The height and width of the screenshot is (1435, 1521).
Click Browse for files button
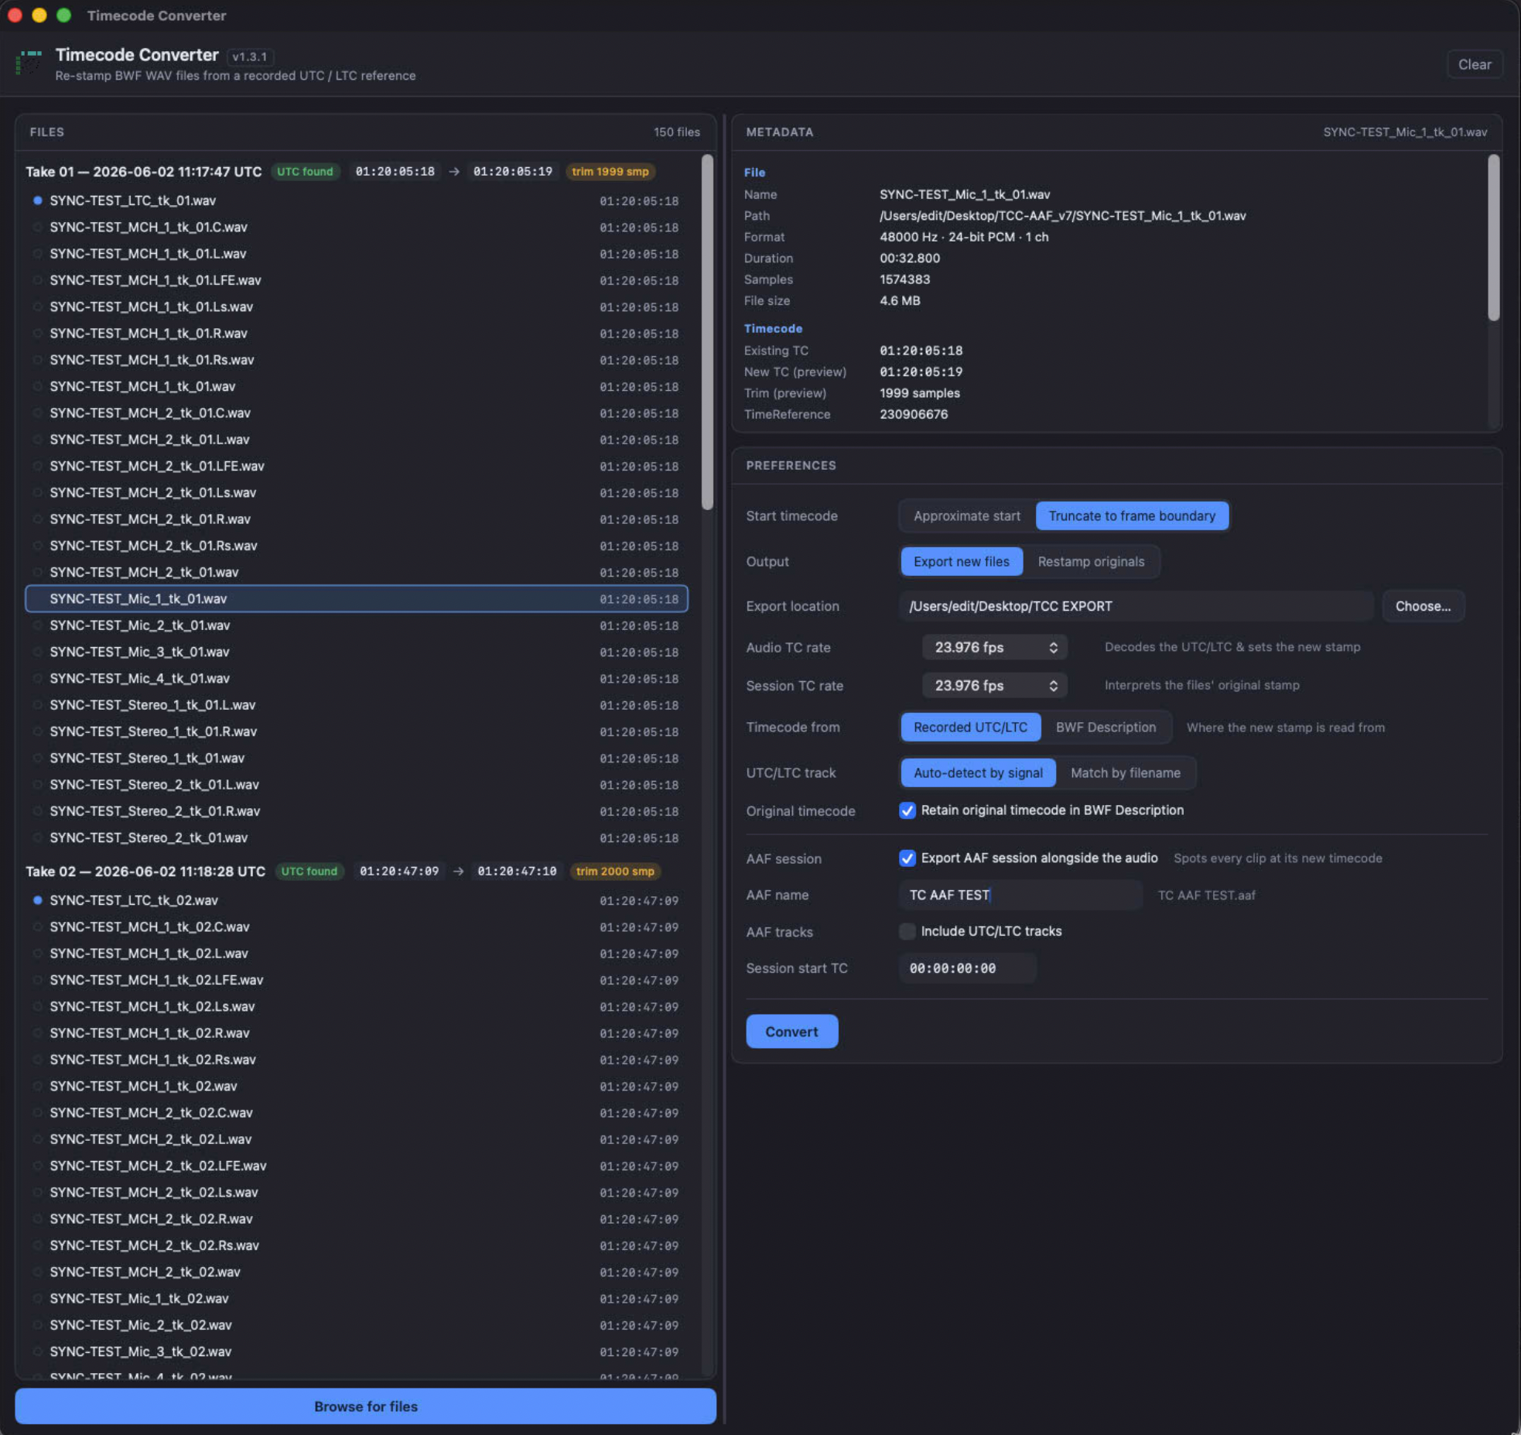[365, 1406]
